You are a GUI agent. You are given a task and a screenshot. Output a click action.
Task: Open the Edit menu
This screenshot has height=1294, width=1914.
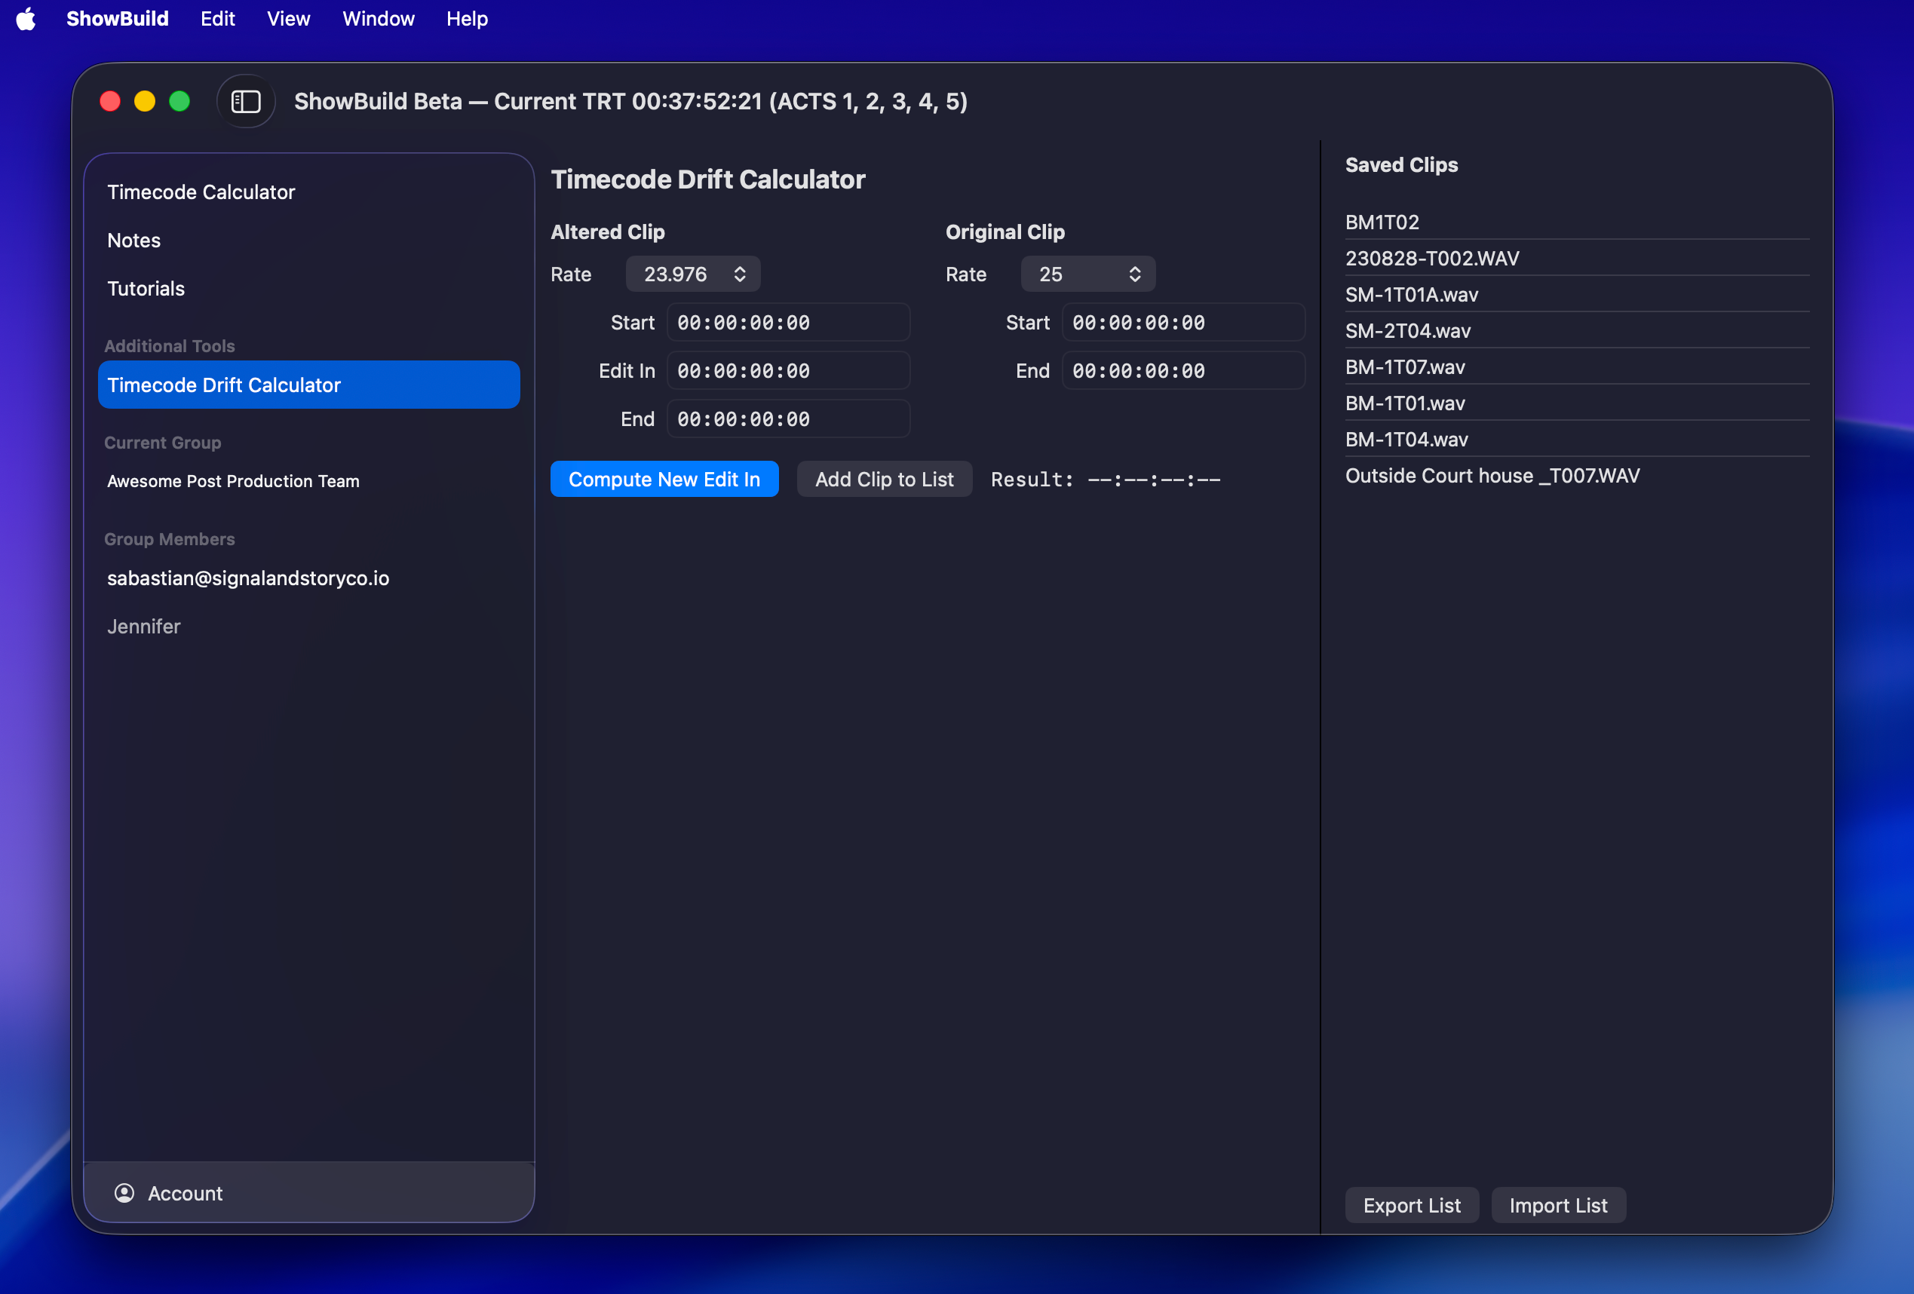[x=217, y=18]
